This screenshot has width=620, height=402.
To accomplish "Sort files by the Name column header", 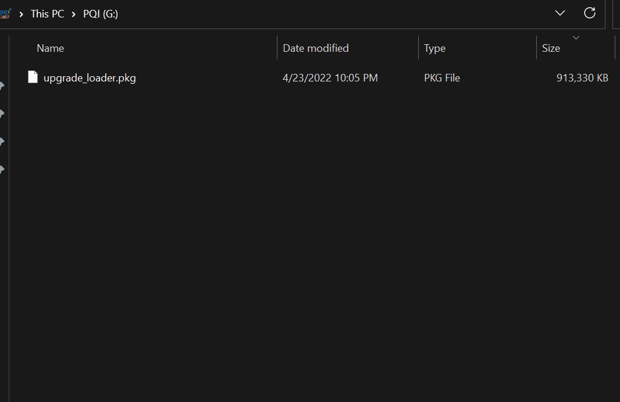I will point(51,48).
